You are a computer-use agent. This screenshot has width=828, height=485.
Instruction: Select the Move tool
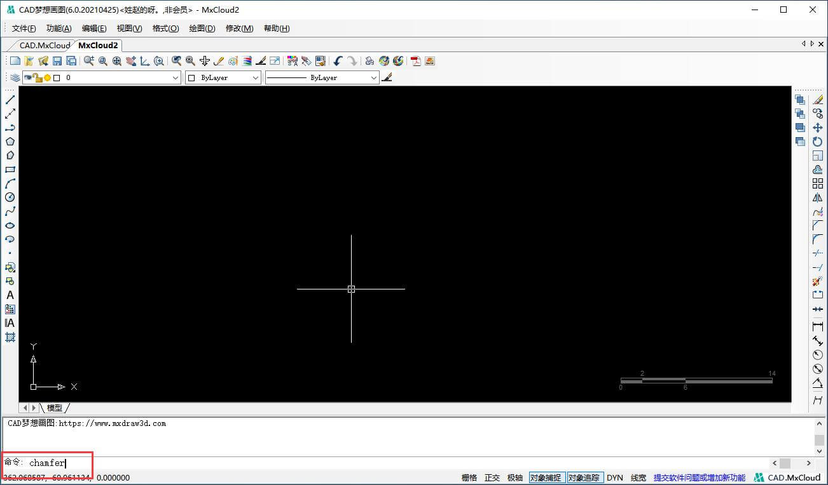[x=818, y=128]
